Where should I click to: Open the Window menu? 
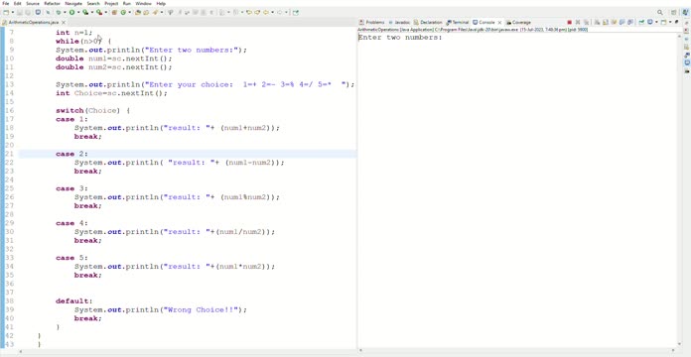[x=144, y=4]
